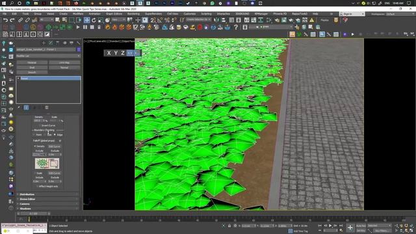Screen dimensions: 416x234
Task: Activate the Select and Rotate tool
Action: pos(94,20)
